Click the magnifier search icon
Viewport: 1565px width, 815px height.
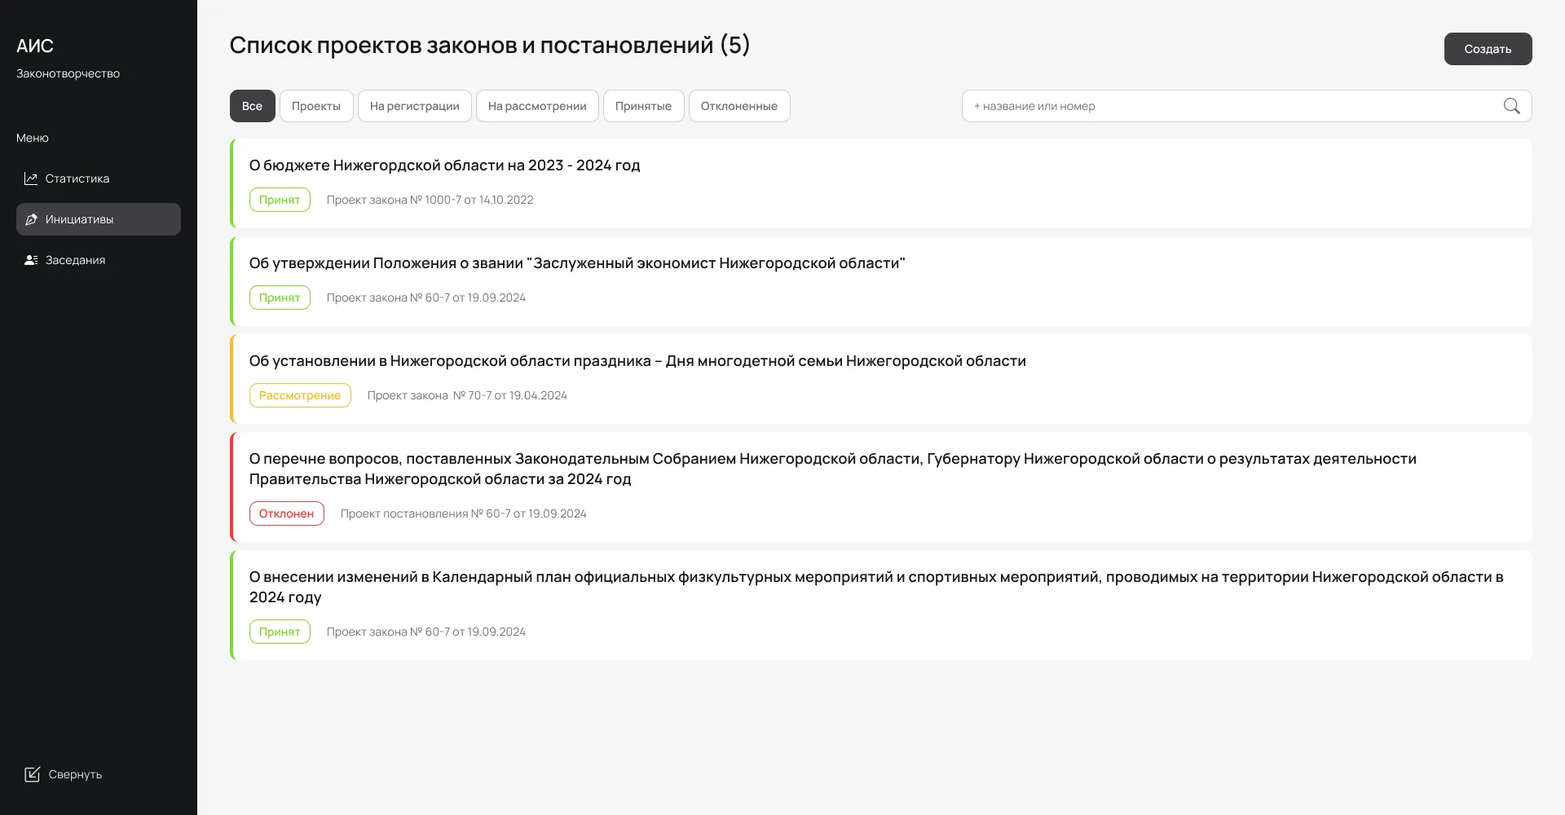click(1512, 106)
